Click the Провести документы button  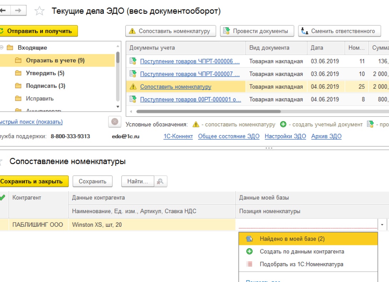257,31
